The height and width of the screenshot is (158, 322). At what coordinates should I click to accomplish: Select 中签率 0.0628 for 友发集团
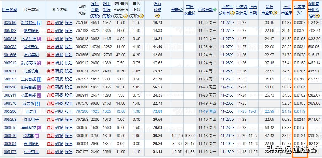coord(300,55)
